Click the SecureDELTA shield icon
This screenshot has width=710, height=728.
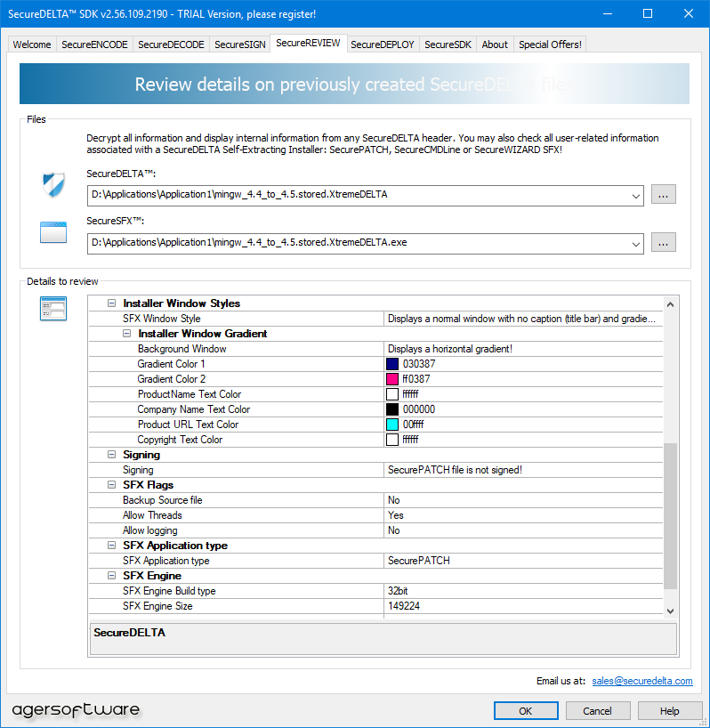point(53,185)
